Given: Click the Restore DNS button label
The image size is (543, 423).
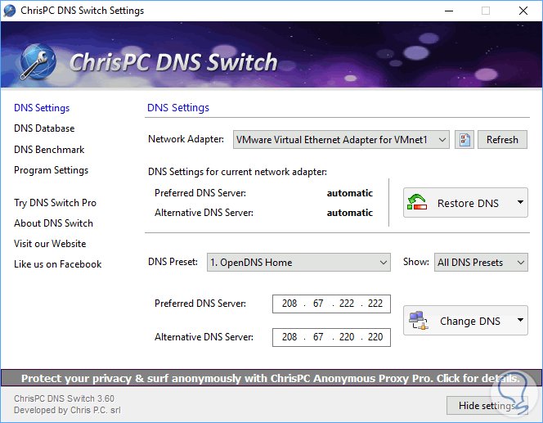Looking at the screenshot, I should (x=468, y=203).
